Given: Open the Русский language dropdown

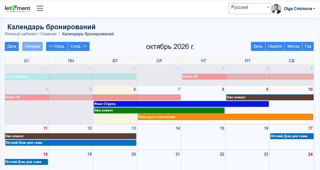Looking at the screenshot, I should click(x=250, y=9).
